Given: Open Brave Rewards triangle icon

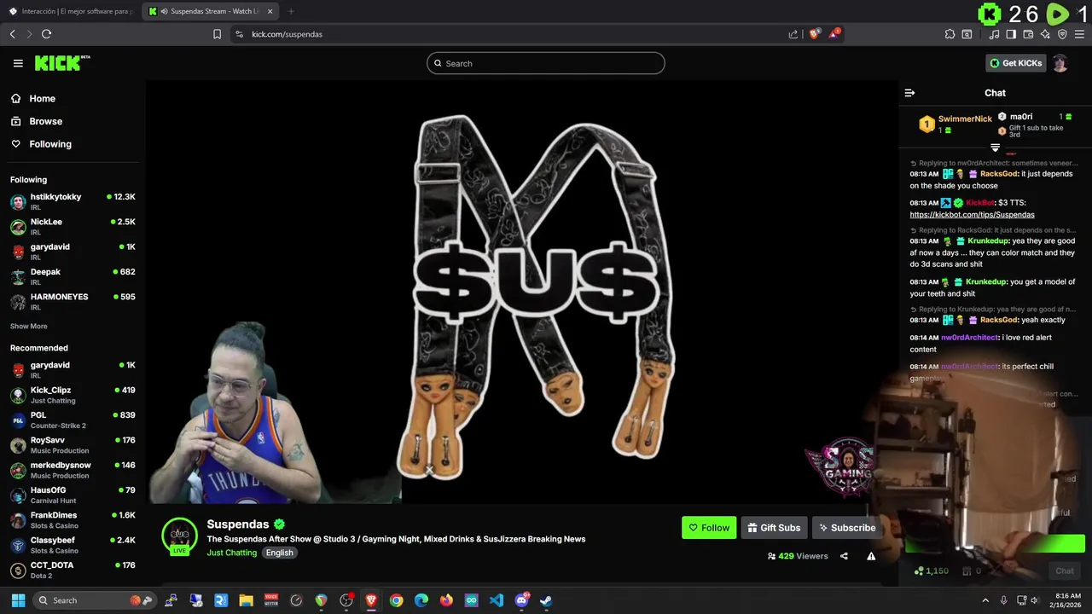Looking at the screenshot, I should click(x=834, y=34).
